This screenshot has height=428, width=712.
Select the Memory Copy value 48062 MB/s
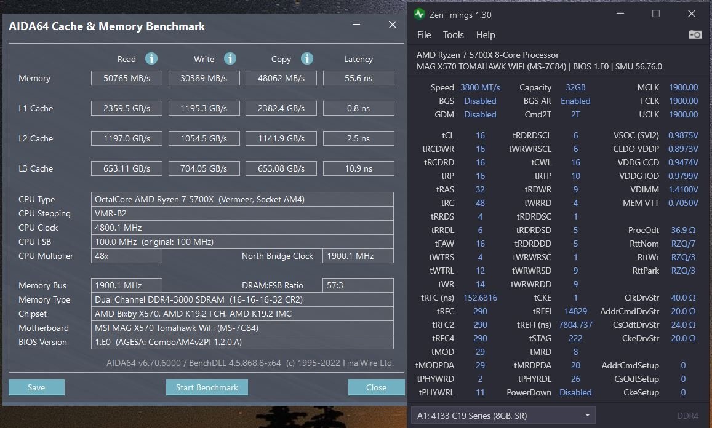281,78
